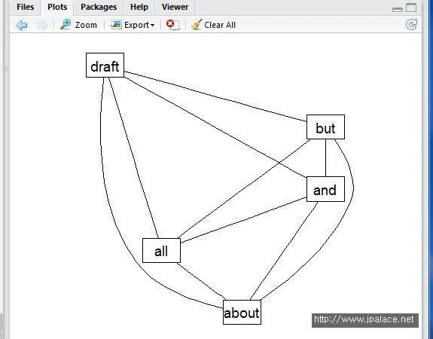Click the 'draft' node in graph
This screenshot has width=433, height=339.
point(105,66)
